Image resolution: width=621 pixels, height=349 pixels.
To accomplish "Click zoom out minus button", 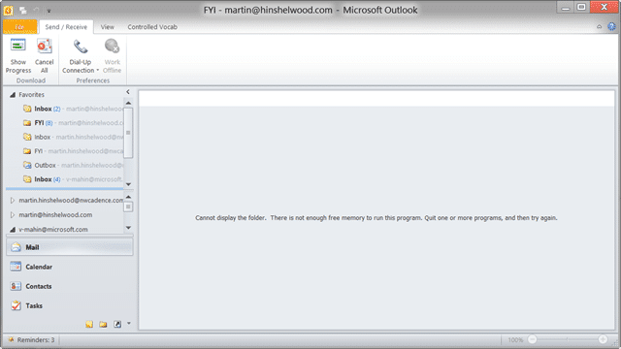I will [533, 339].
